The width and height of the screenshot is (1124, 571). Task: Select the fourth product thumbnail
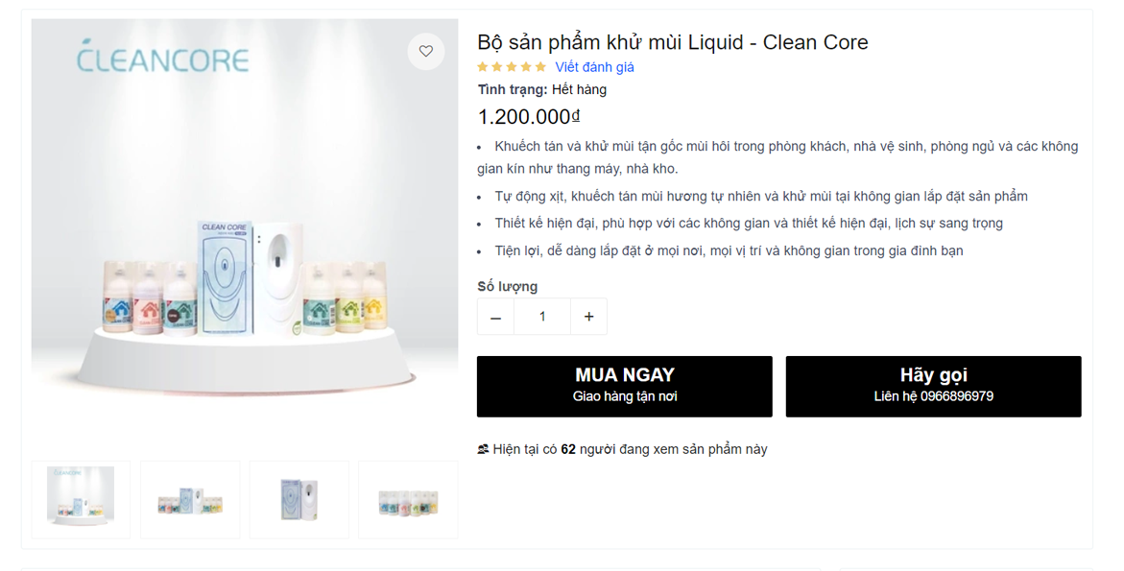[x=408, y=499]
